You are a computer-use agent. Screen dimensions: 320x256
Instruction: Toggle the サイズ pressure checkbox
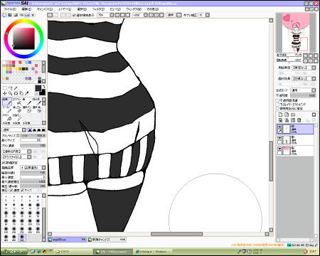(x=22, y=191)
